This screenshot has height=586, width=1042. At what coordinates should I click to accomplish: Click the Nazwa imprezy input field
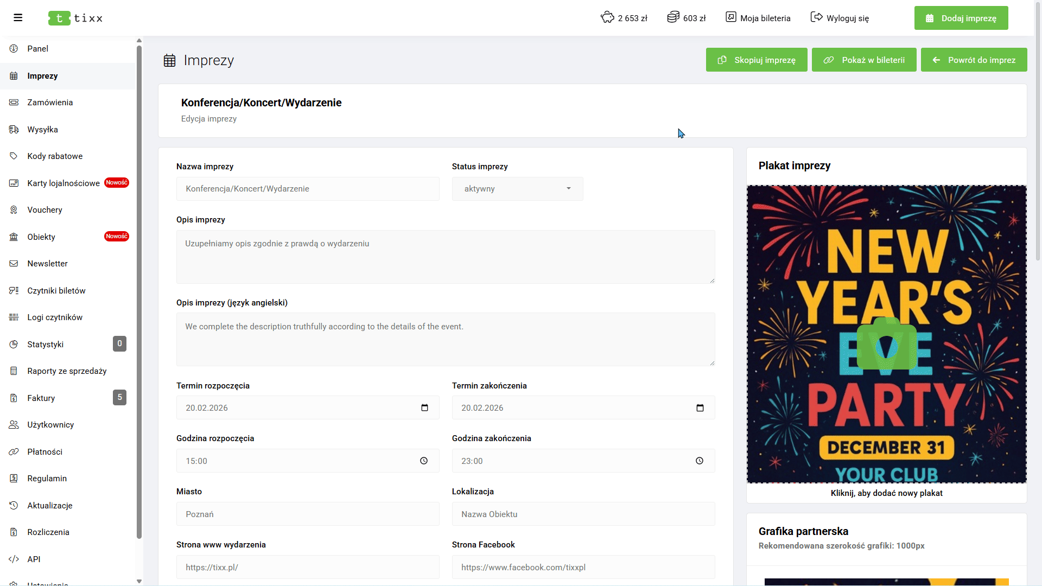click(308, 189)
